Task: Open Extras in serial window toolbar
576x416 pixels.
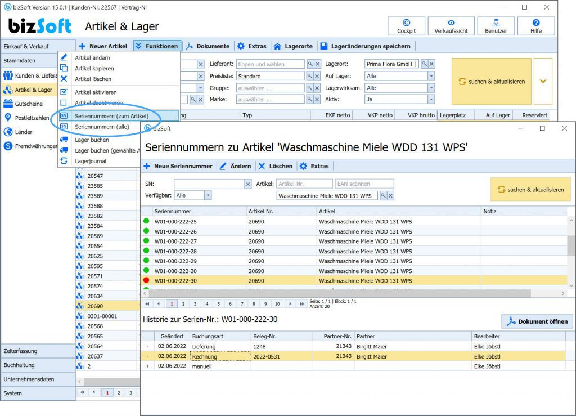Action: 314,166
